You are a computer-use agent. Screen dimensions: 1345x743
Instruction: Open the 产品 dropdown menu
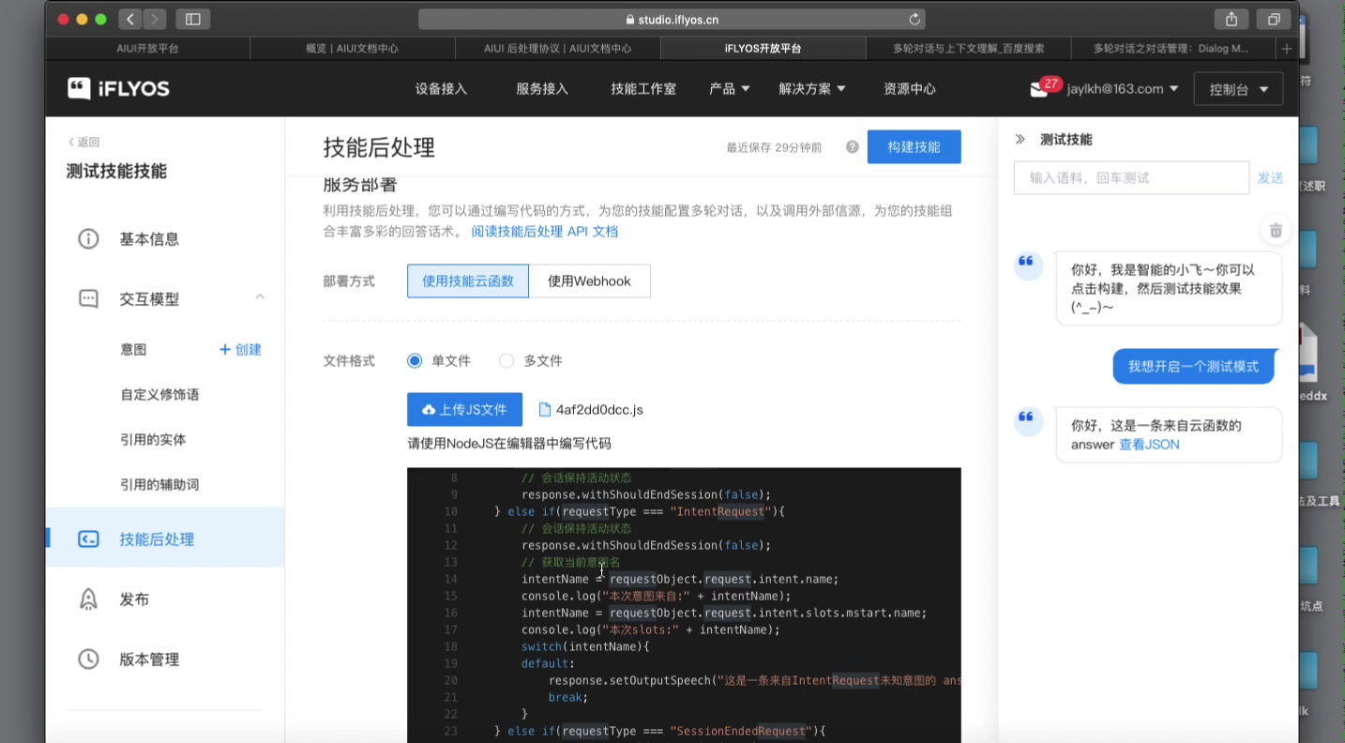coord(730,89)
